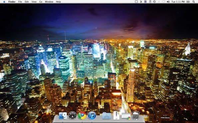Click the Wi-Fi status icon in menu bar

point(163,2)
